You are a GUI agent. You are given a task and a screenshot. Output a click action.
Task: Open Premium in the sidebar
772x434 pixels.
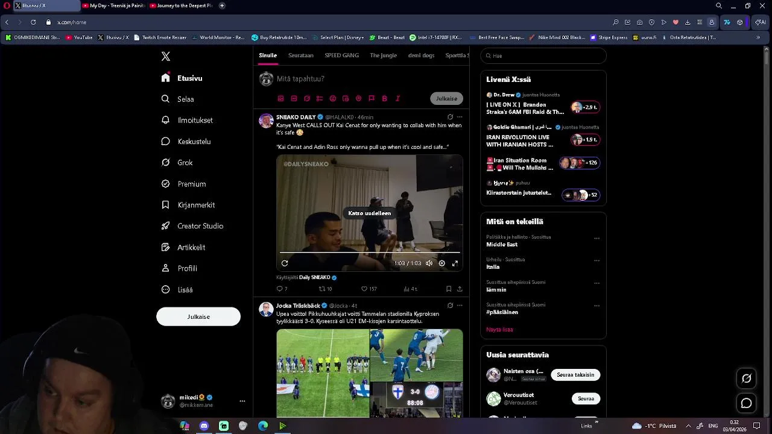pyautogui.click(x=184, y=184)
